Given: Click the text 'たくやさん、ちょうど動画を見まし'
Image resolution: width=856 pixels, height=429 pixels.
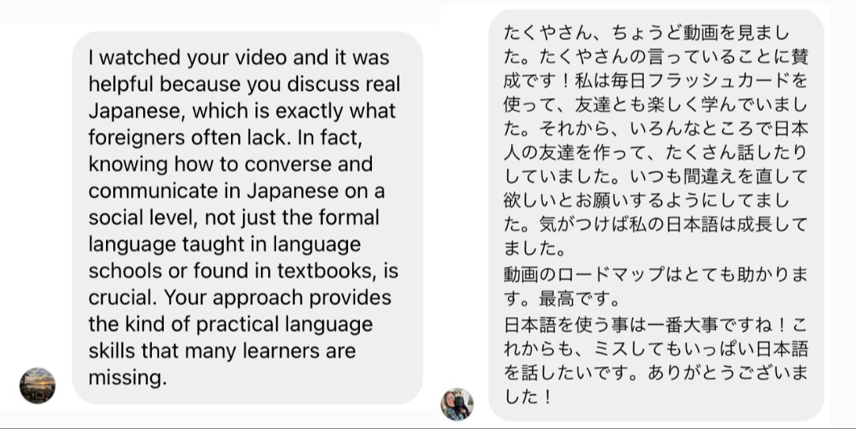Looking at the screenshot, I should click(646, 32).
